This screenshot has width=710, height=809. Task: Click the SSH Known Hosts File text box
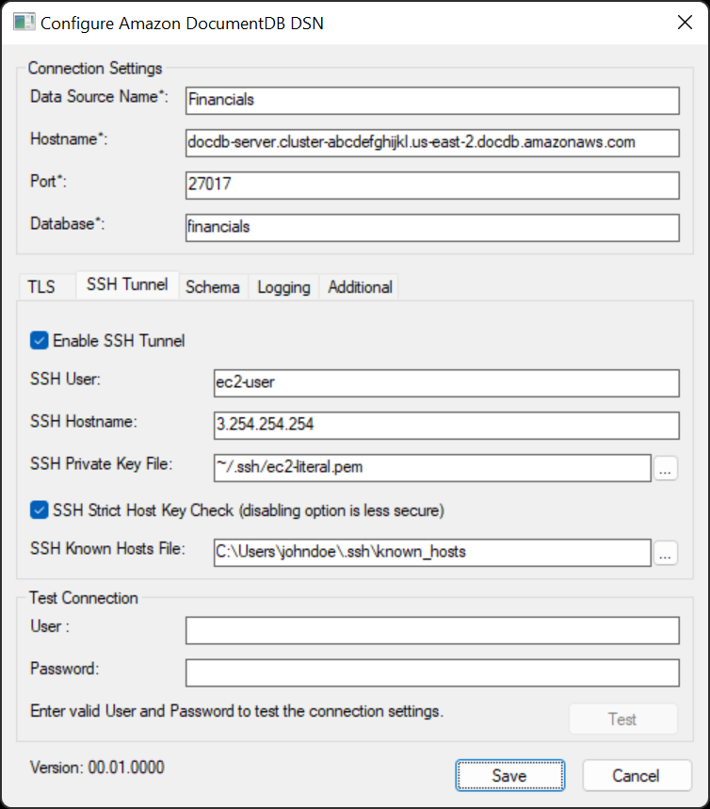point(432,553)
